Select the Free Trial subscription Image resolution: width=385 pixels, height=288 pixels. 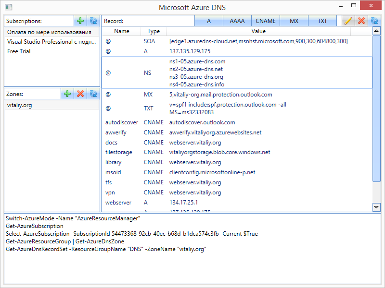coord(19,51)
